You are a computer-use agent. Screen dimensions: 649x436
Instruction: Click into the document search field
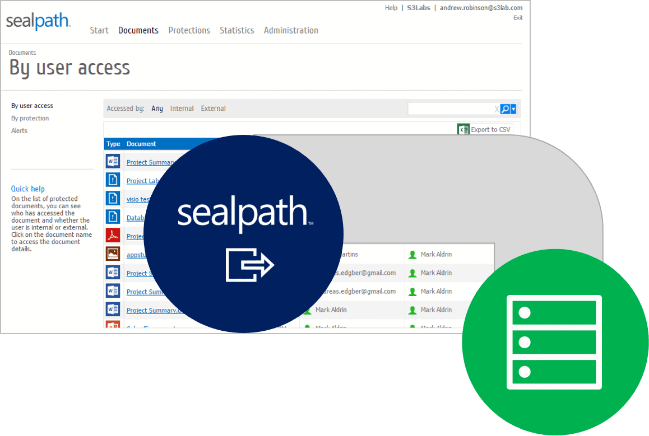[x=451, y=109]
